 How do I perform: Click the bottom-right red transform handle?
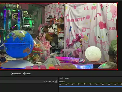tap(117, 70)
